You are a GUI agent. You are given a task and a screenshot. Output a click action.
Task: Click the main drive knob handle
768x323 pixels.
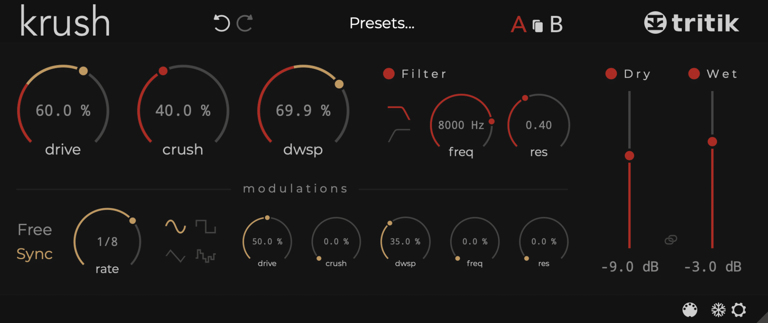click(83, 71)
